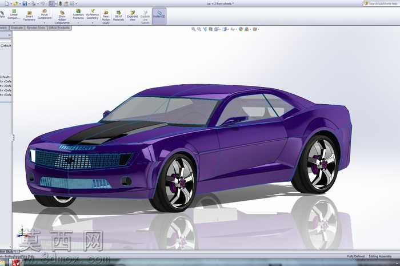The height and width of the screenshot is (266, 400).
Task: Expand Reference Geometry dropdown arrow
Action: [x=93, y=23]
